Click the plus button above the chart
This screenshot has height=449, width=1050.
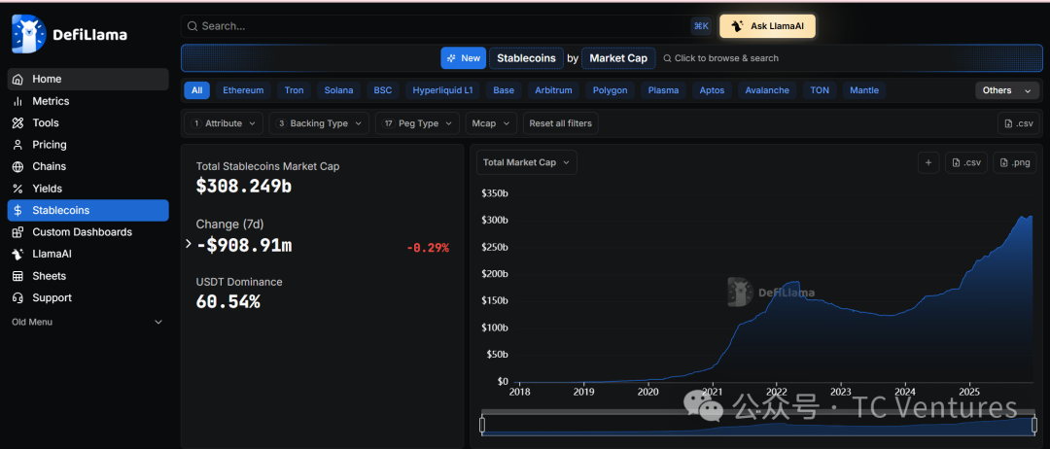pos(928,162)
